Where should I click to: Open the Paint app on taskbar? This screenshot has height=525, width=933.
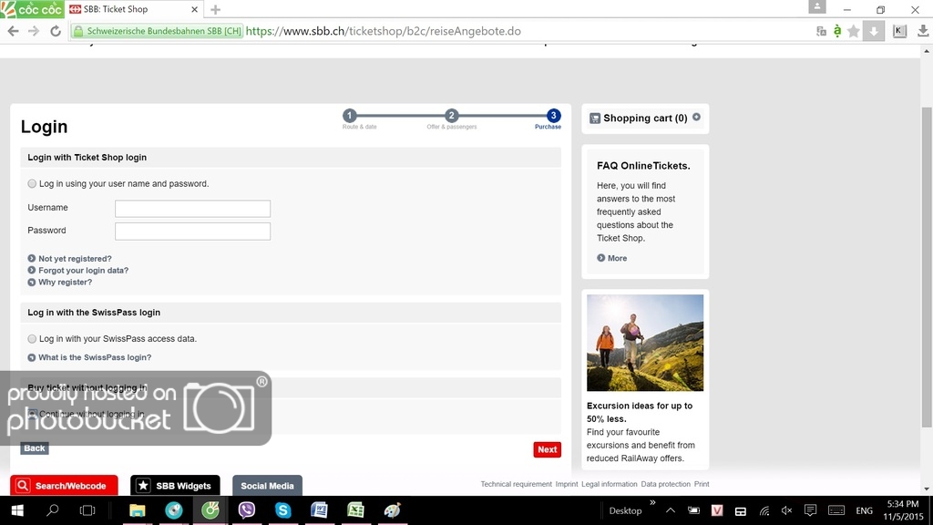coord(392,510)
